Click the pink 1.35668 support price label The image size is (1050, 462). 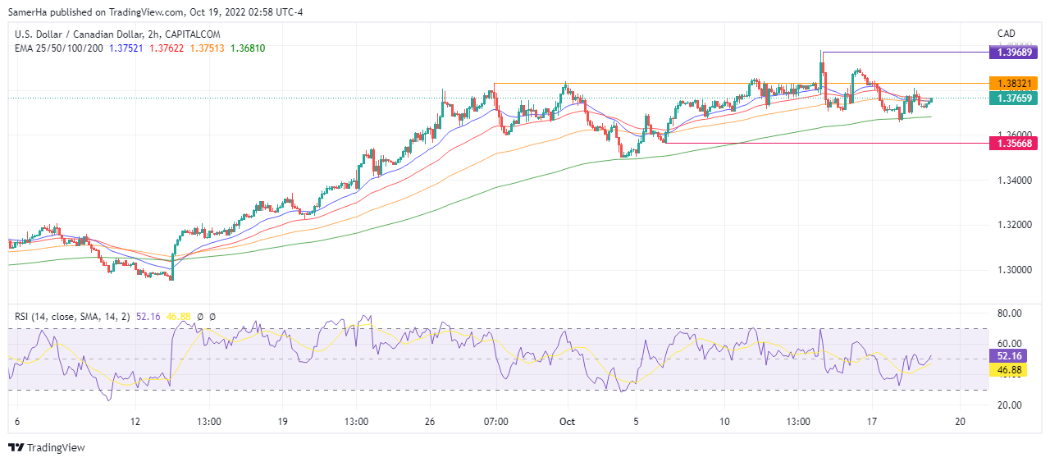(1016, 143)
